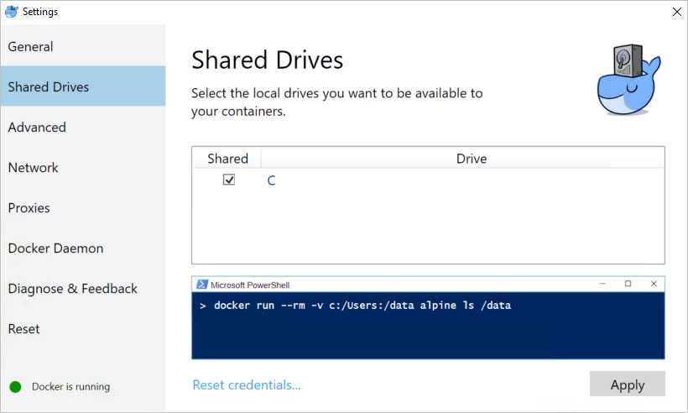
Task: Click the Docker whale with hard drive illustration
Action: tap(628, 80)
